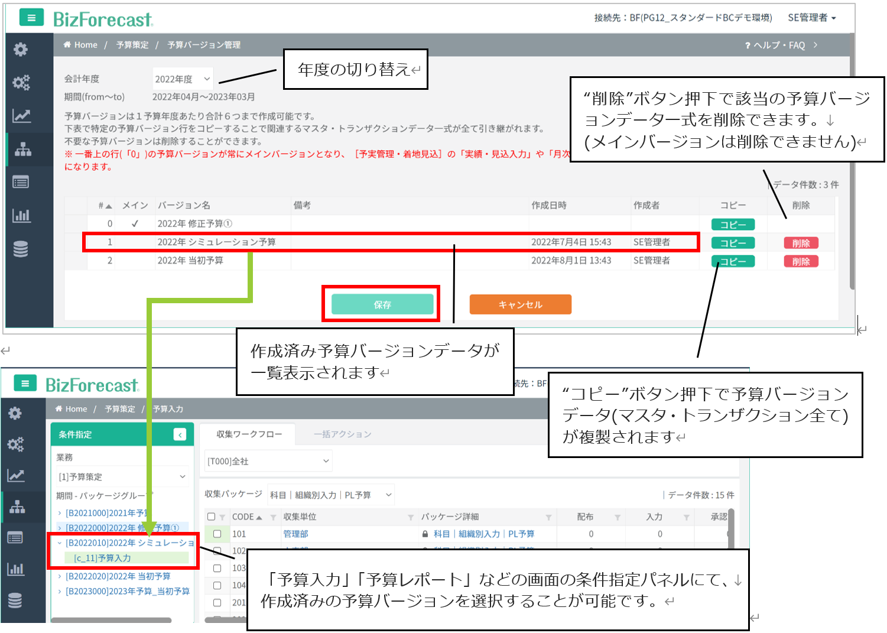The height and width of the screenshot is (633, 887).
Task: Open the SE管理者 user menu
Action: [811, 18]
